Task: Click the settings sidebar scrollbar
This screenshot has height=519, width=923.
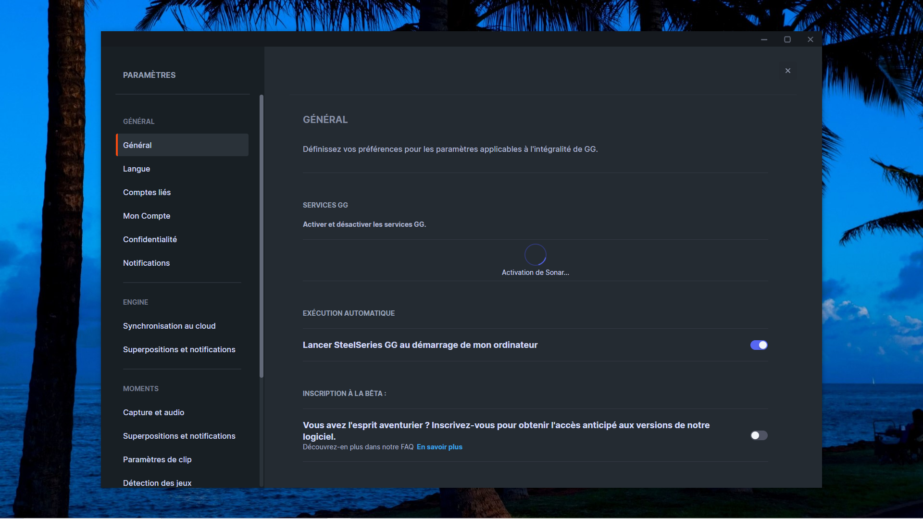Action: (262, 236)
